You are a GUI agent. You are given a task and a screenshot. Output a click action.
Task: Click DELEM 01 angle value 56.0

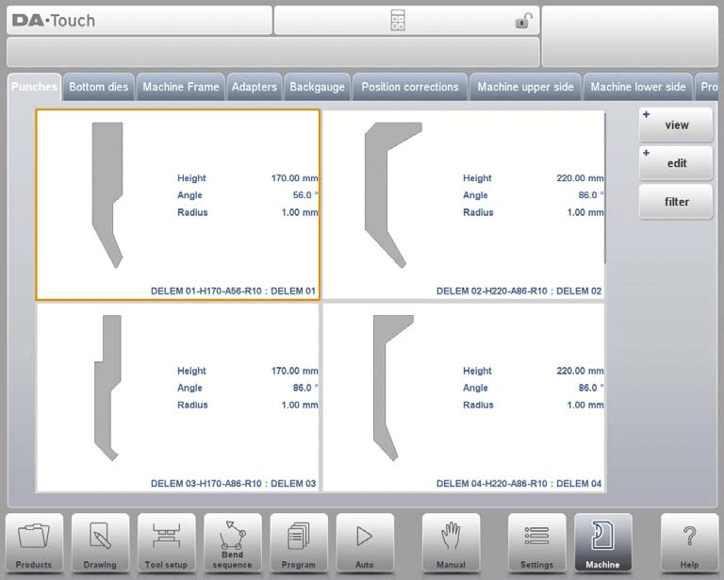tap(305, 195)
